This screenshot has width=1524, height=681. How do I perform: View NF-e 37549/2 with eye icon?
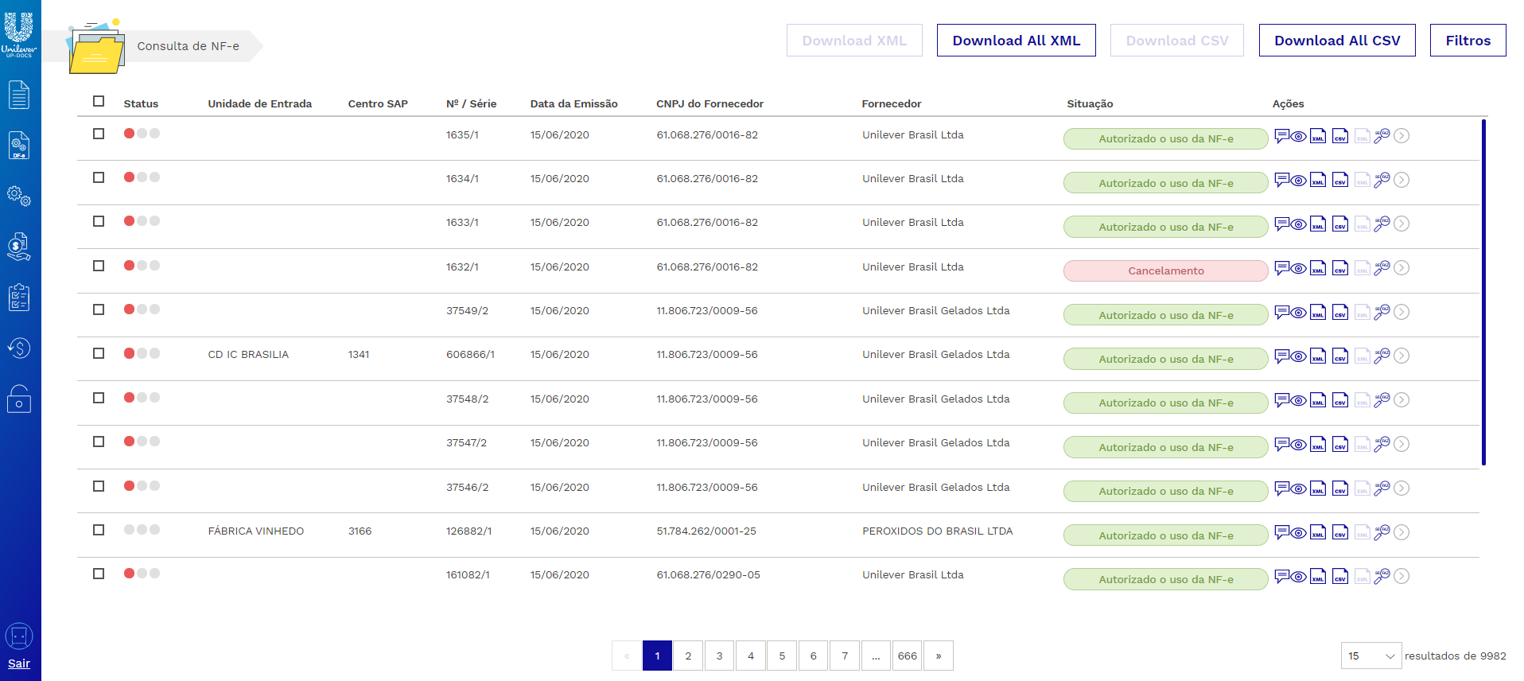pyautogui.click(x=1298, y=313)
